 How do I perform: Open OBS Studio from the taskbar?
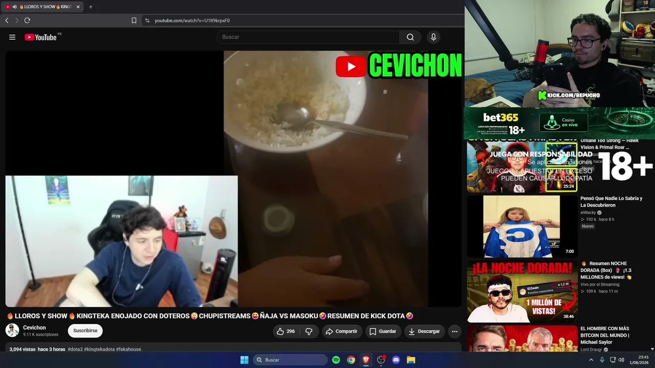(x=381, y=360)
